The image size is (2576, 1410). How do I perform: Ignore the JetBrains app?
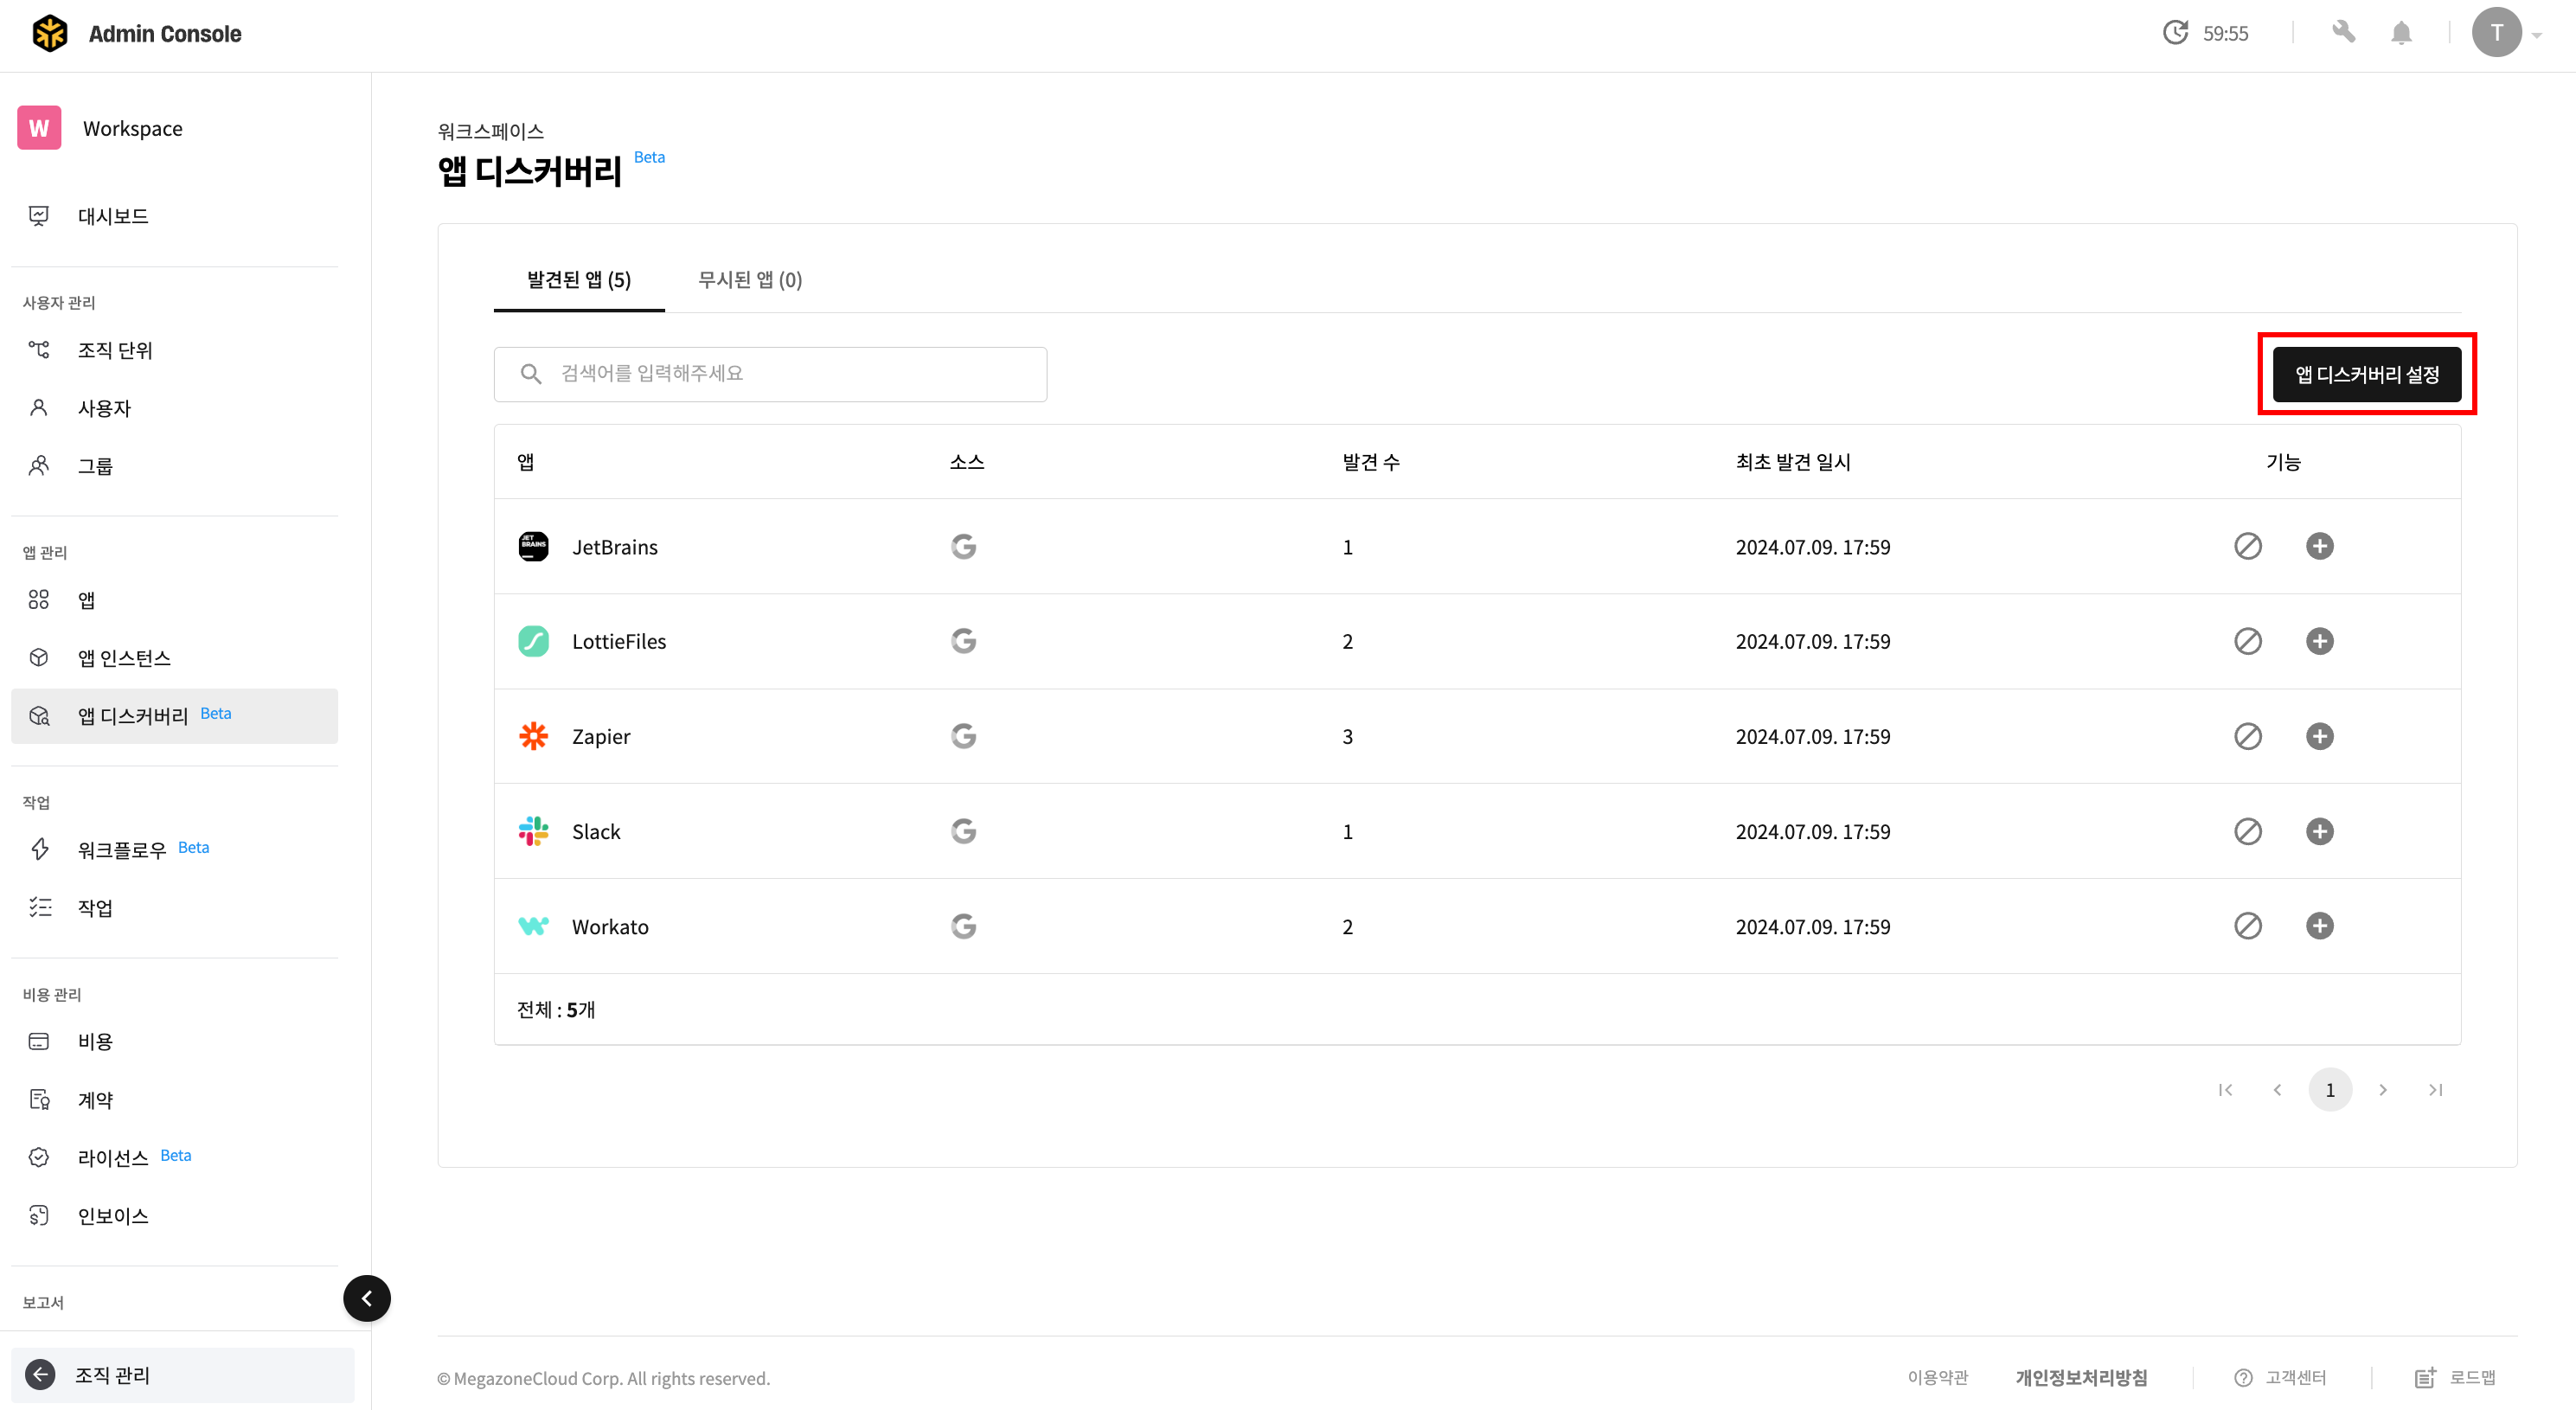click(2247, 546)
